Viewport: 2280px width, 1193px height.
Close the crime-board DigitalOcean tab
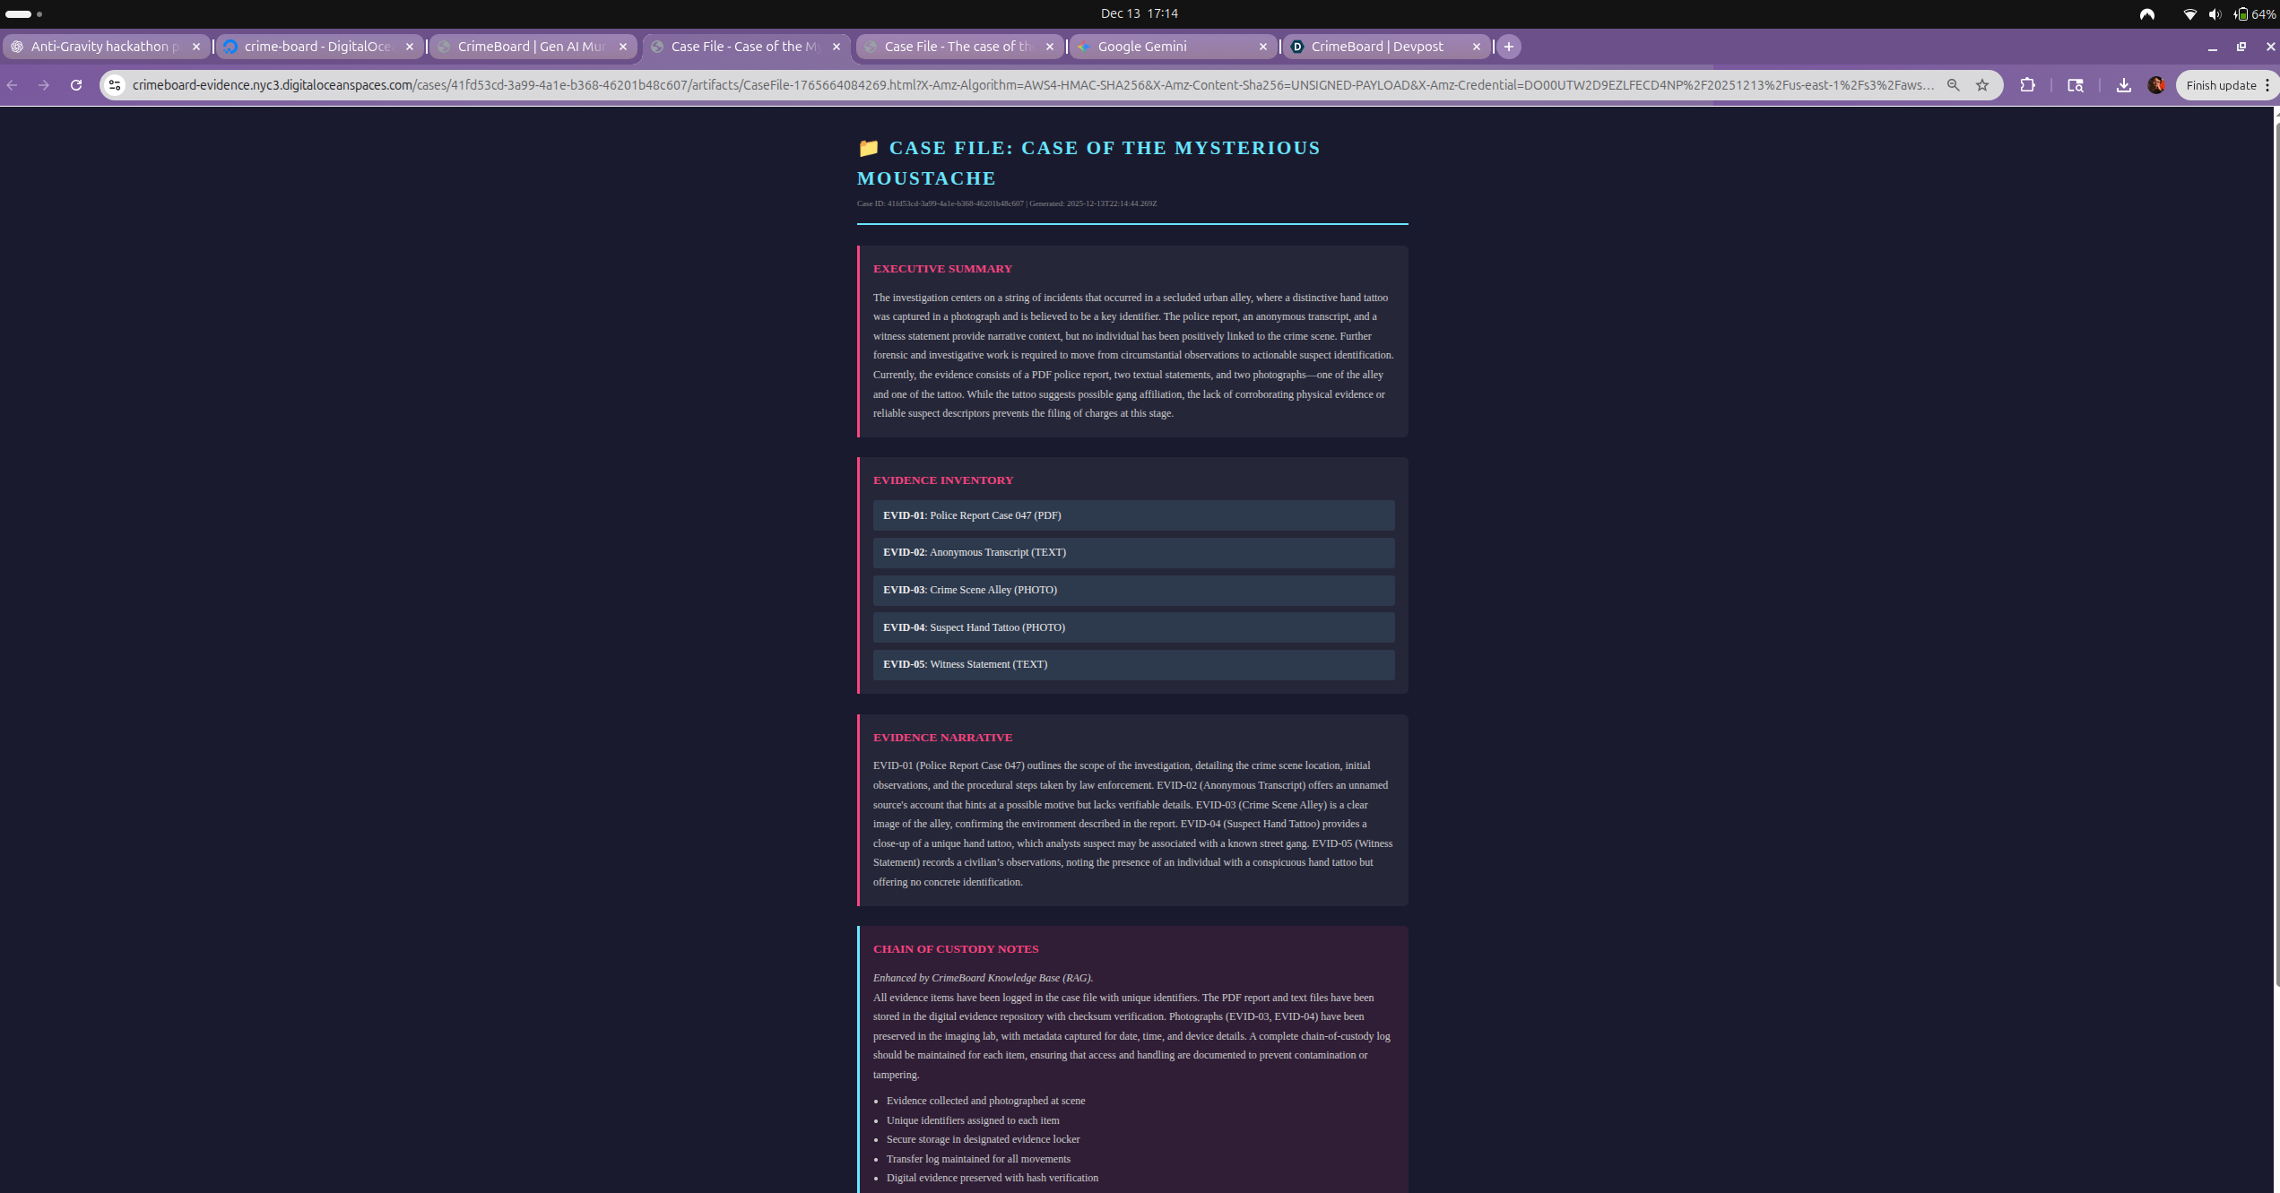point(410,47)
